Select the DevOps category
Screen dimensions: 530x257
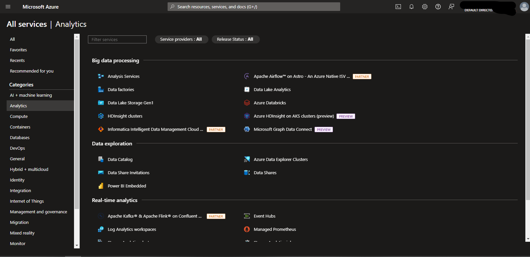point(17,148)
